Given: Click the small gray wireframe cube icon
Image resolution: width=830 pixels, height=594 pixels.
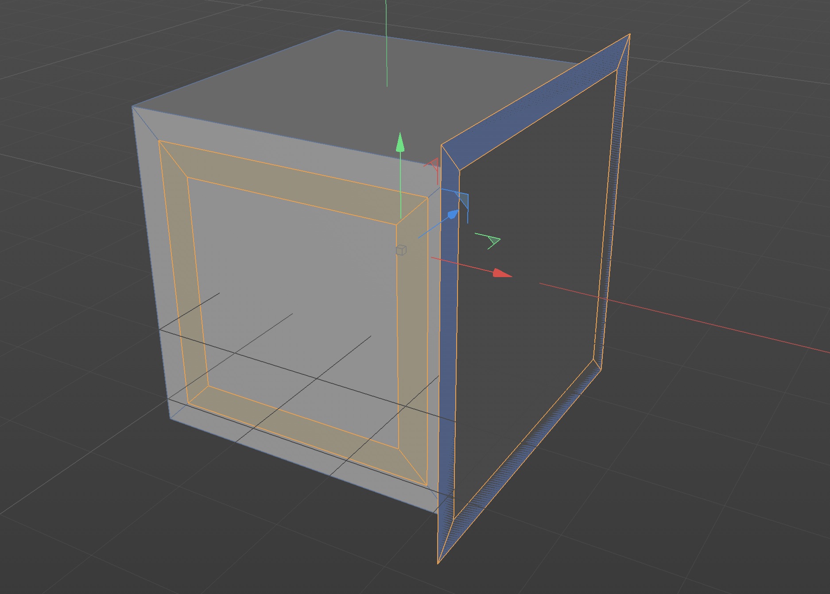Looking at the screenshot, I should (401, 250).
